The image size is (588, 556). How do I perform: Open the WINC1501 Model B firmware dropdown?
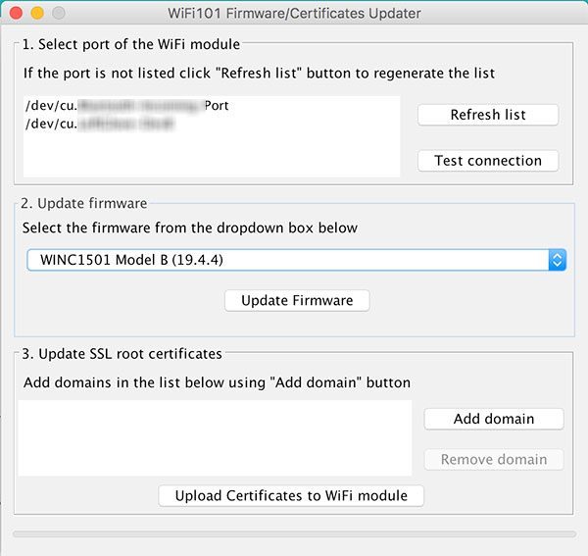pos(296,260)
